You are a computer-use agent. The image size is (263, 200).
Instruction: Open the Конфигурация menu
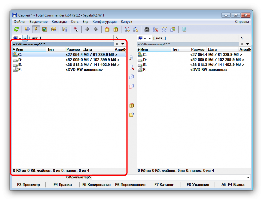(105, 22)
